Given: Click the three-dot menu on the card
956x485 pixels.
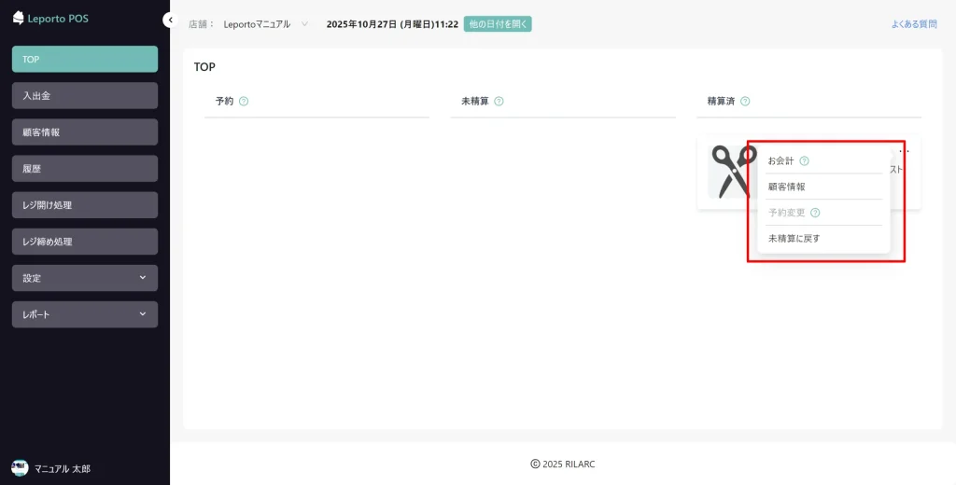Looking at the screenshot, I should pos(904,150).
